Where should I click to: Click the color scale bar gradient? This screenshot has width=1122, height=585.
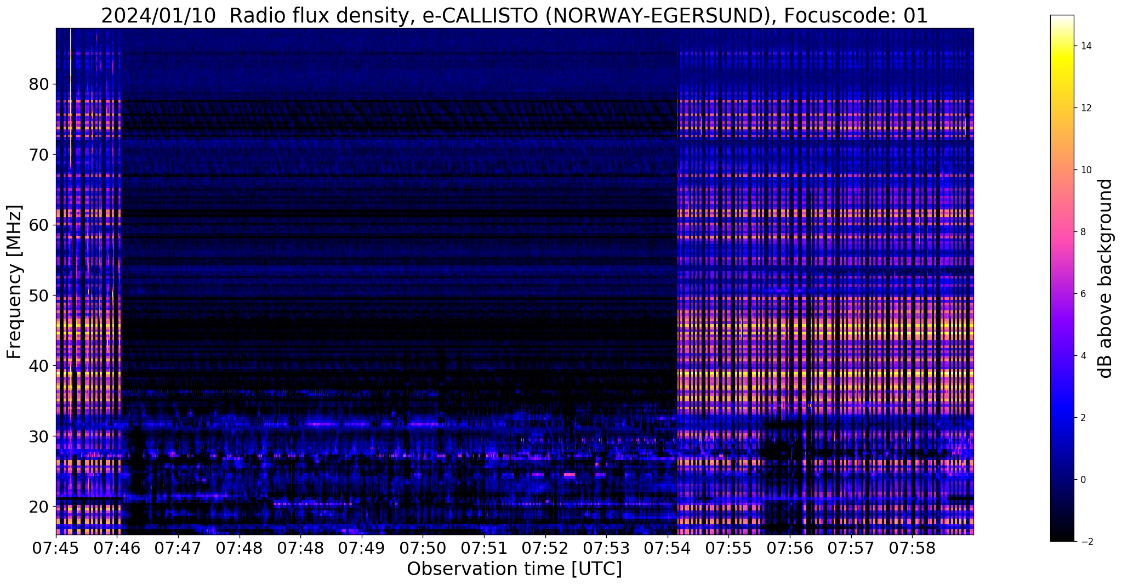click(x=1062, y=278)
